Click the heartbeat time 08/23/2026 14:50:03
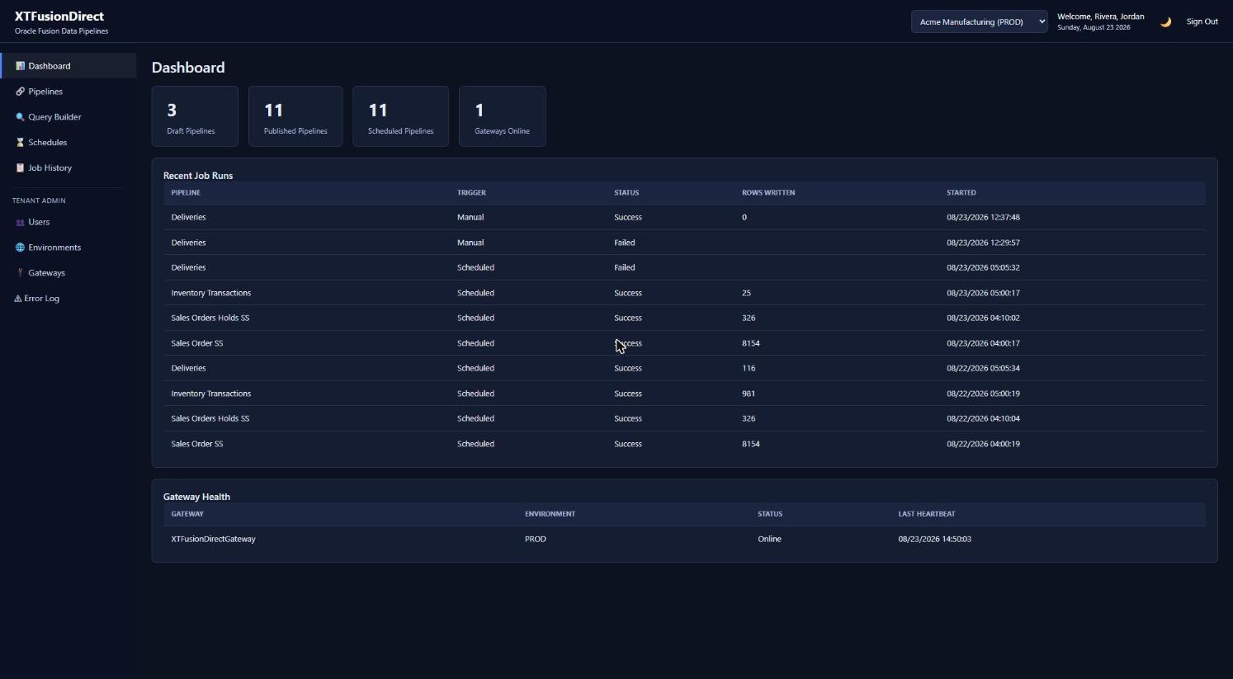The image size is (1233, 679). [934, 540]
